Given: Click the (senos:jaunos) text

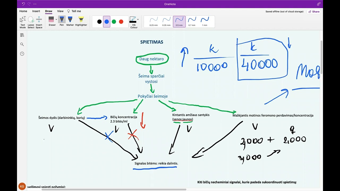Looking at the screenshot, I should pyautogui.click(x=183, y=119).
